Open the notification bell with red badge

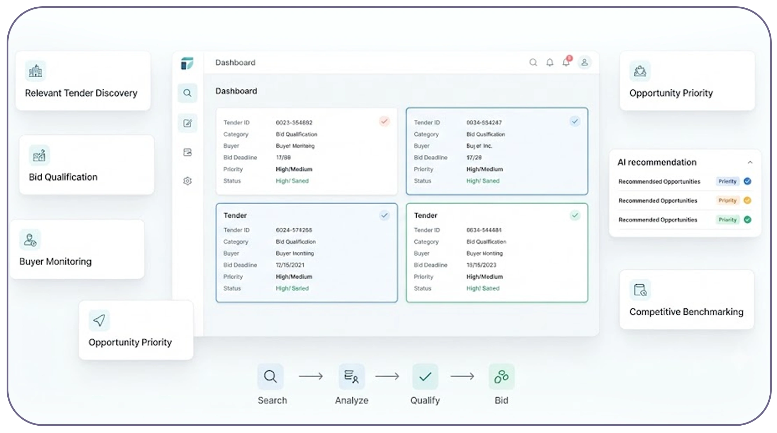567,61
